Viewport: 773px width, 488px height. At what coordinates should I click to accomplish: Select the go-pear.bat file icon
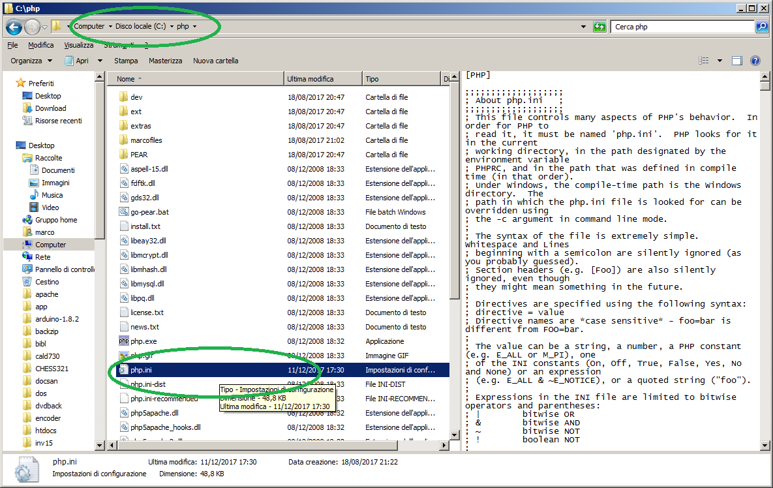(x=124, y=212)
